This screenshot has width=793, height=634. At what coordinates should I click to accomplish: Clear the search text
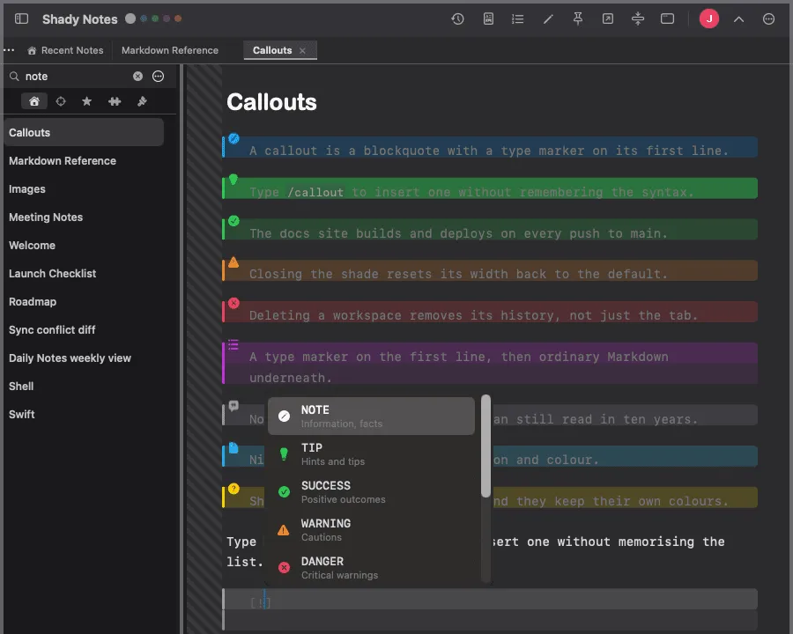[137, 77]
